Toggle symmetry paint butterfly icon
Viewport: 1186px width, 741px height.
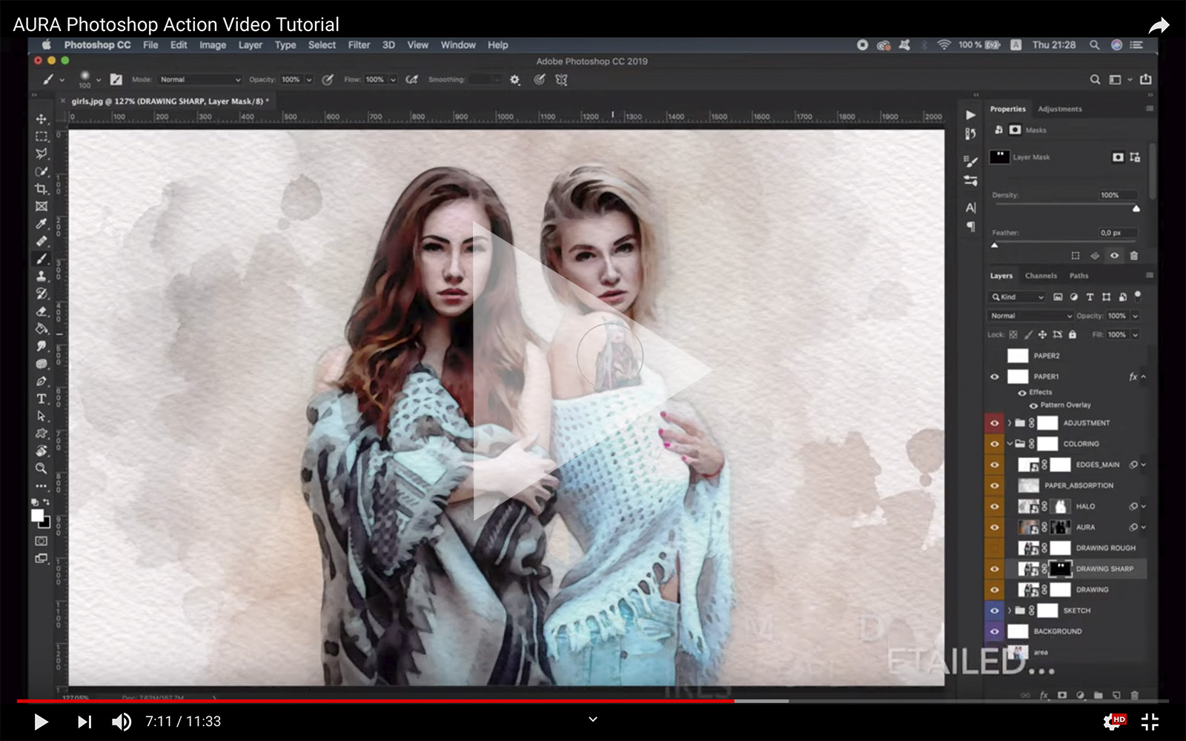(561, 79)
